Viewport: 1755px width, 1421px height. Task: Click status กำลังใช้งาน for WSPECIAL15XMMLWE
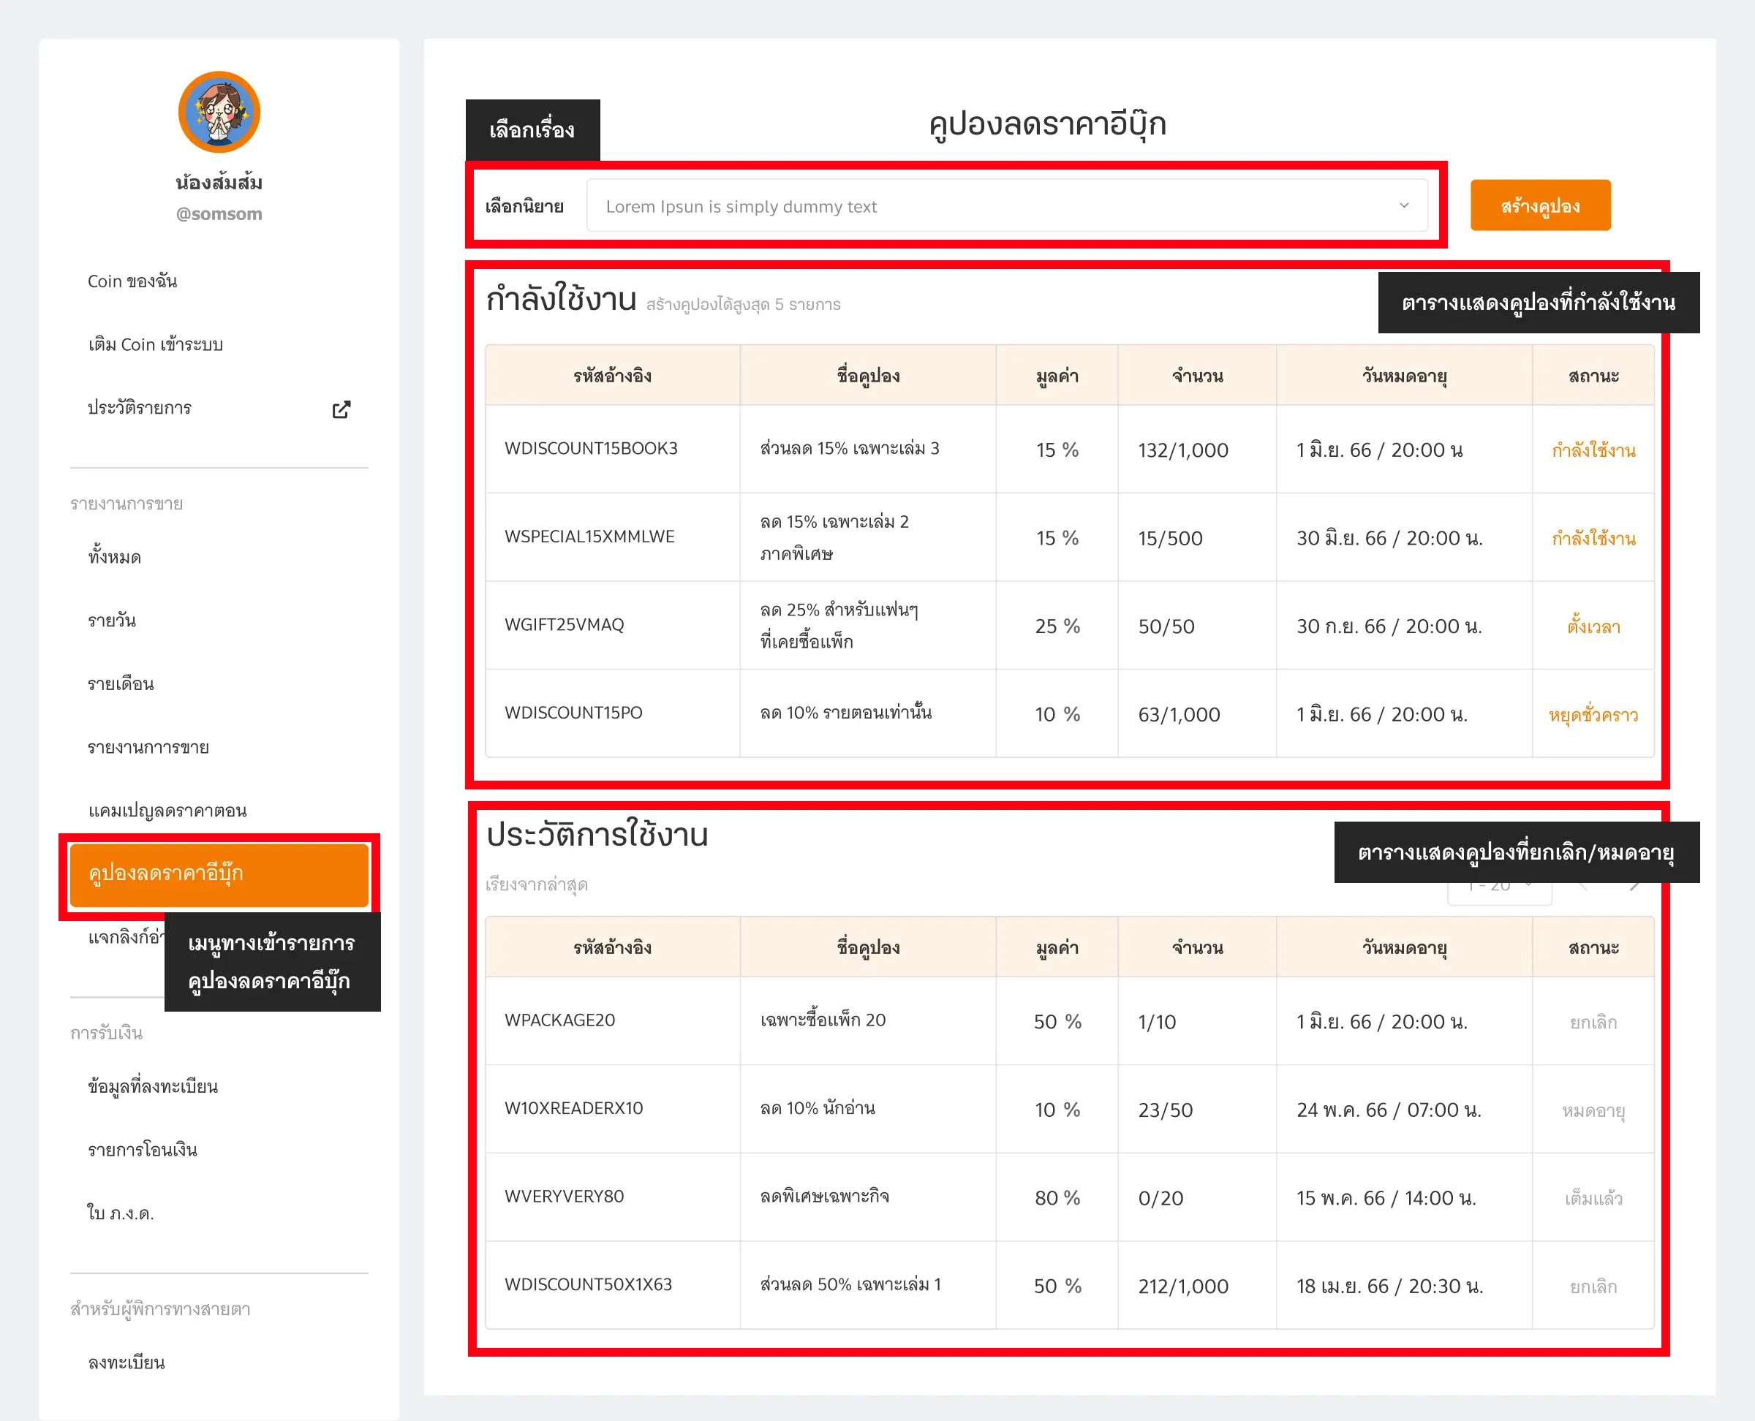click(1593, 539)
